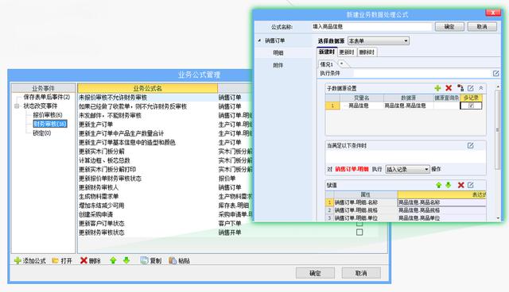Viewport: 509px width, 292px height.
Task: Select 附件 under 销售订单 tree
Action: [x=278, y=65]
